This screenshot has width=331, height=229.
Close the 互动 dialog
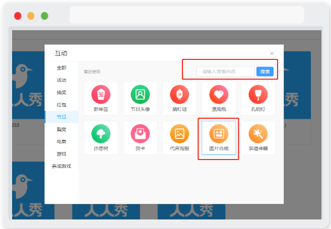(272, 53)
